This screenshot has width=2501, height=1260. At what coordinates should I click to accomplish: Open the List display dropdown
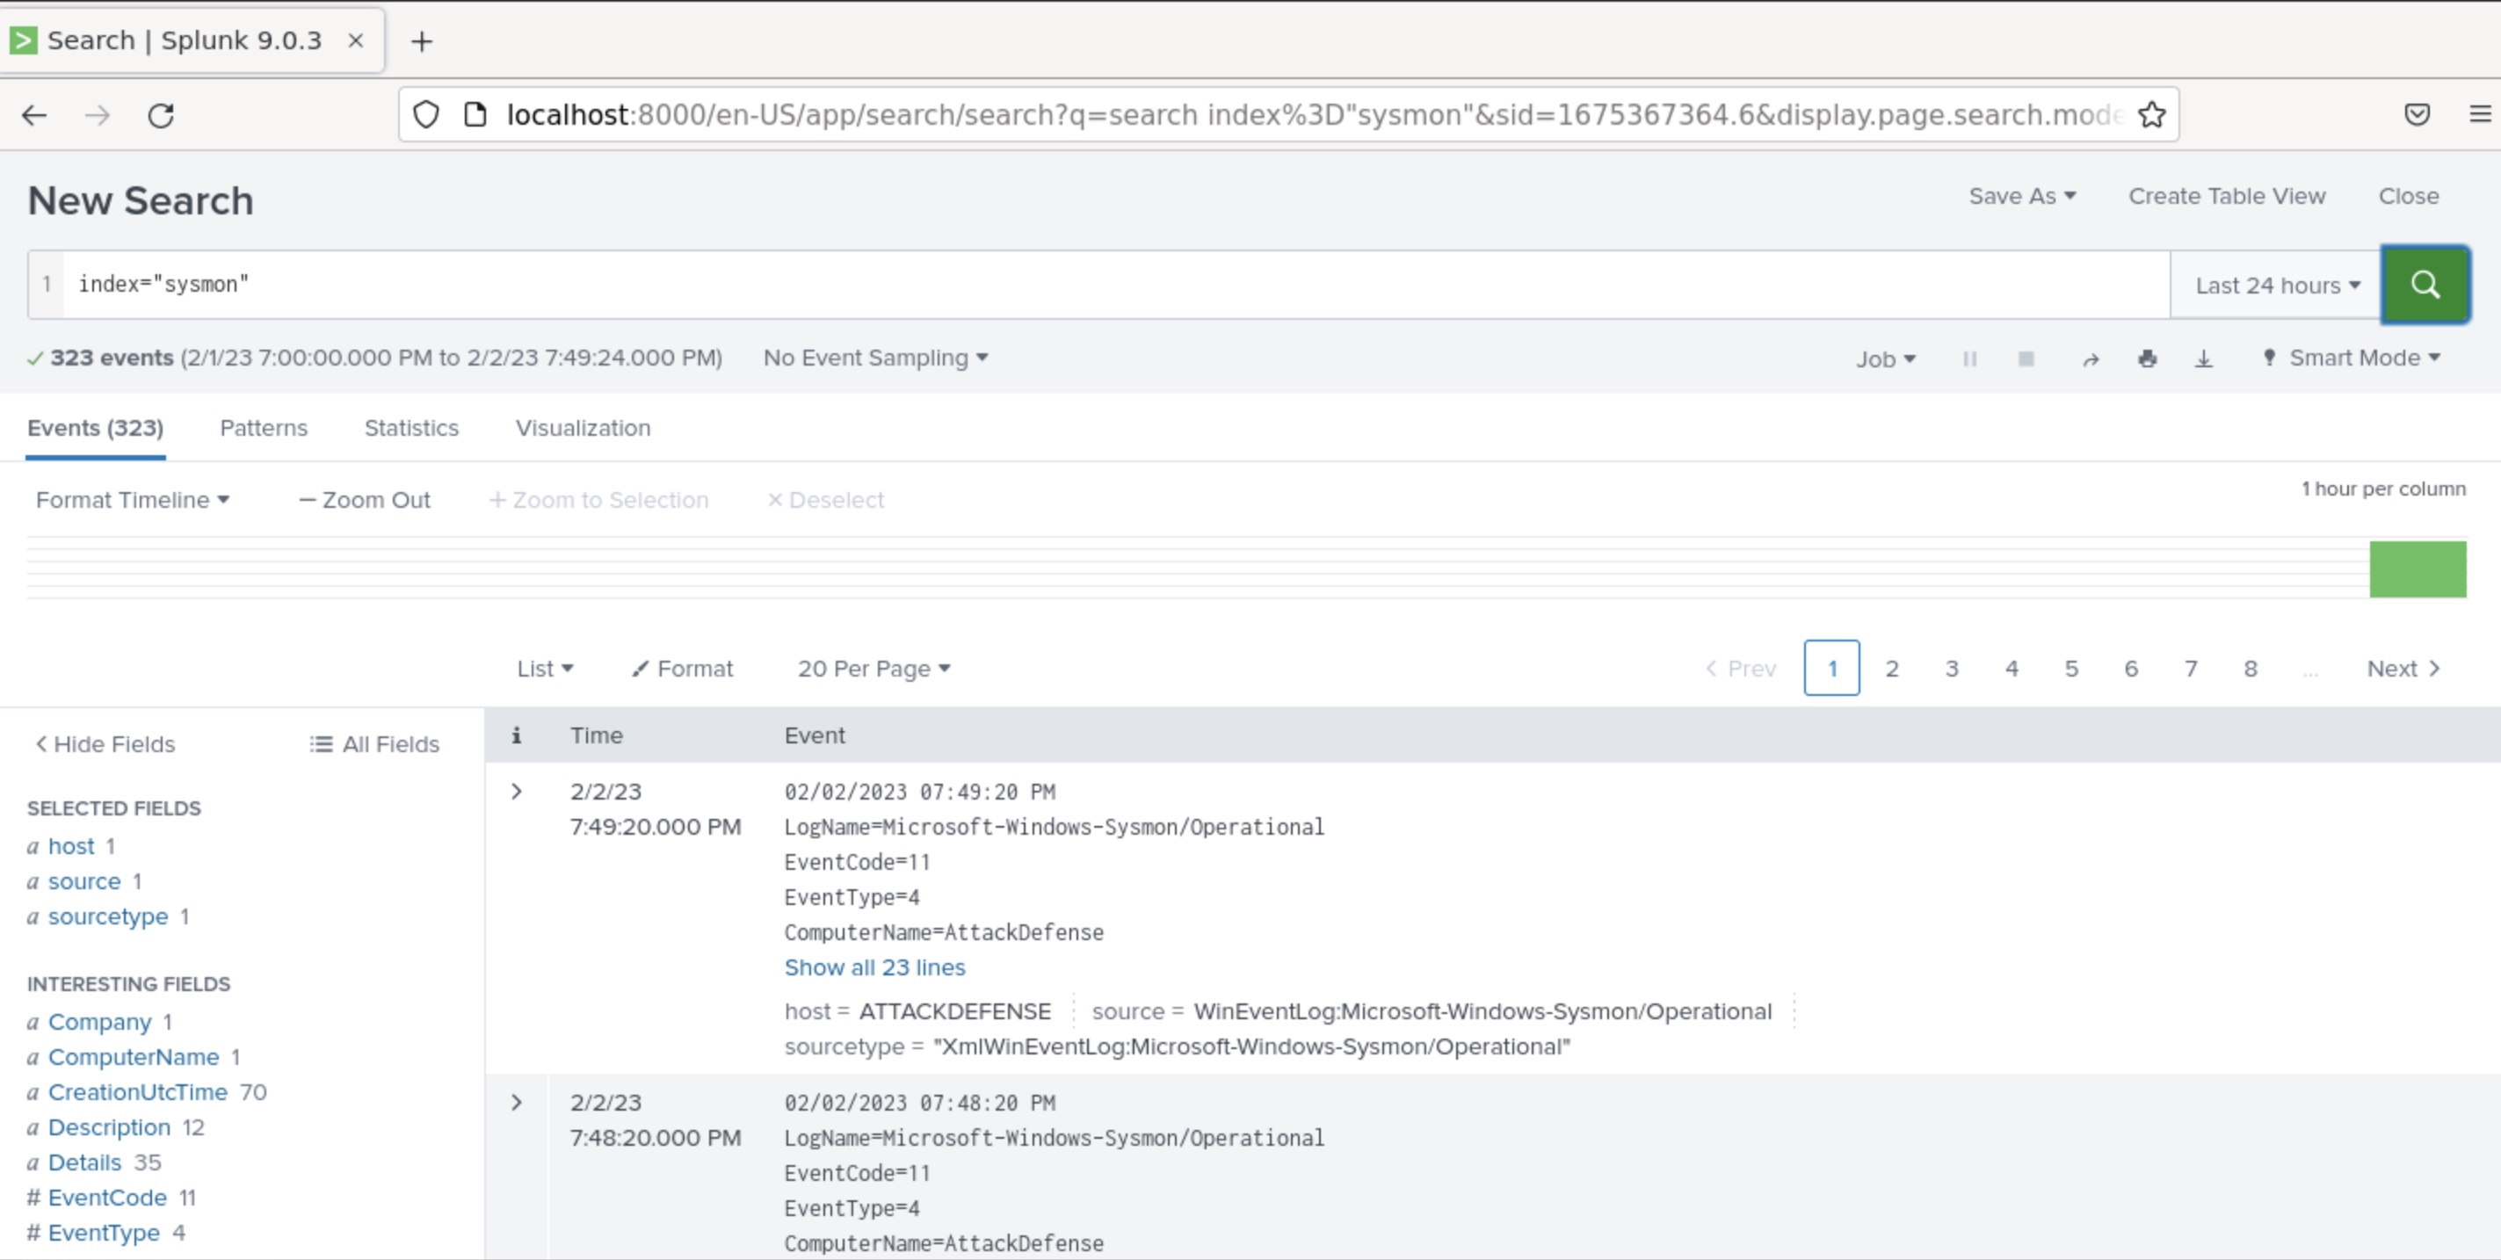coord(545,669)
